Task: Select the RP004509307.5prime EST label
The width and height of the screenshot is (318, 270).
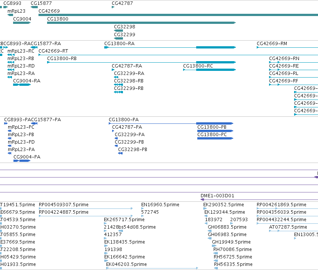Action: coord(64,205)
